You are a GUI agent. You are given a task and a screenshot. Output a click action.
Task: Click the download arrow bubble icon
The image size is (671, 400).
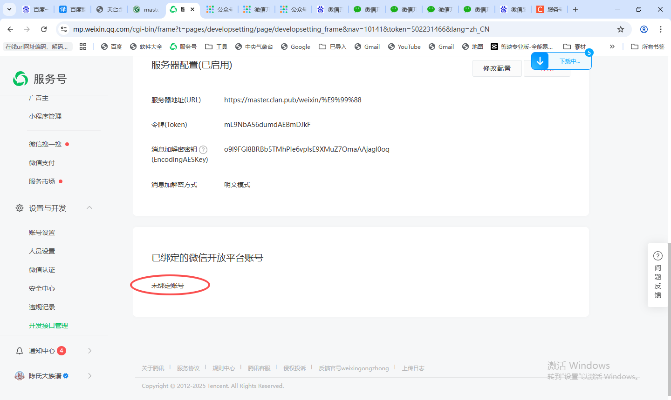pos(540,61)
